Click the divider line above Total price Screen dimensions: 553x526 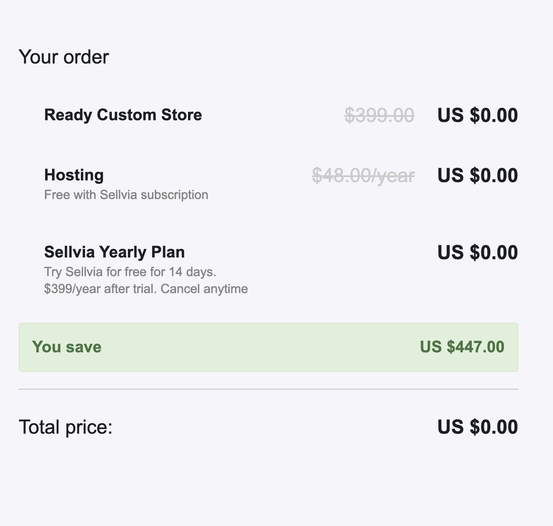coord(268,389)
